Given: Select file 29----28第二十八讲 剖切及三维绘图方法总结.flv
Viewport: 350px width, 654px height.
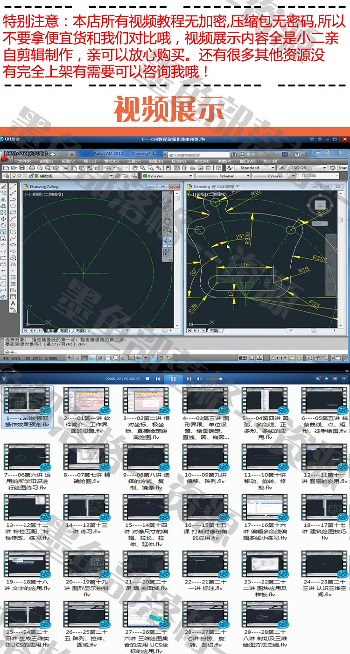Looking at the screenshot, I should pos(265,625).
